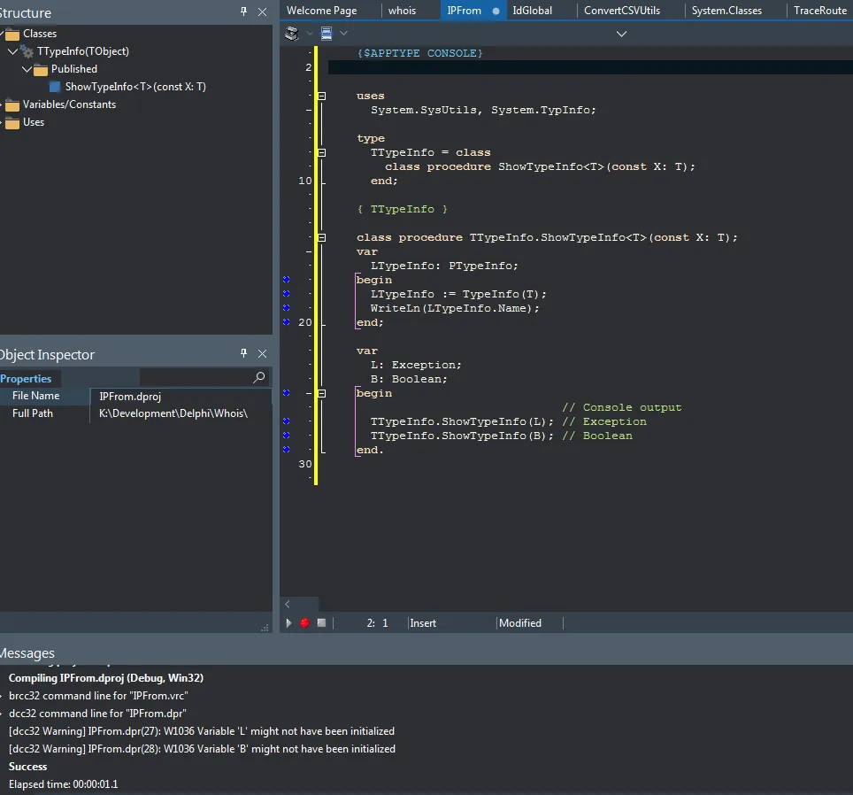The image size is (853, 795).
Task: Pin the Object Inspector panel
Action: tap(244, 353)
